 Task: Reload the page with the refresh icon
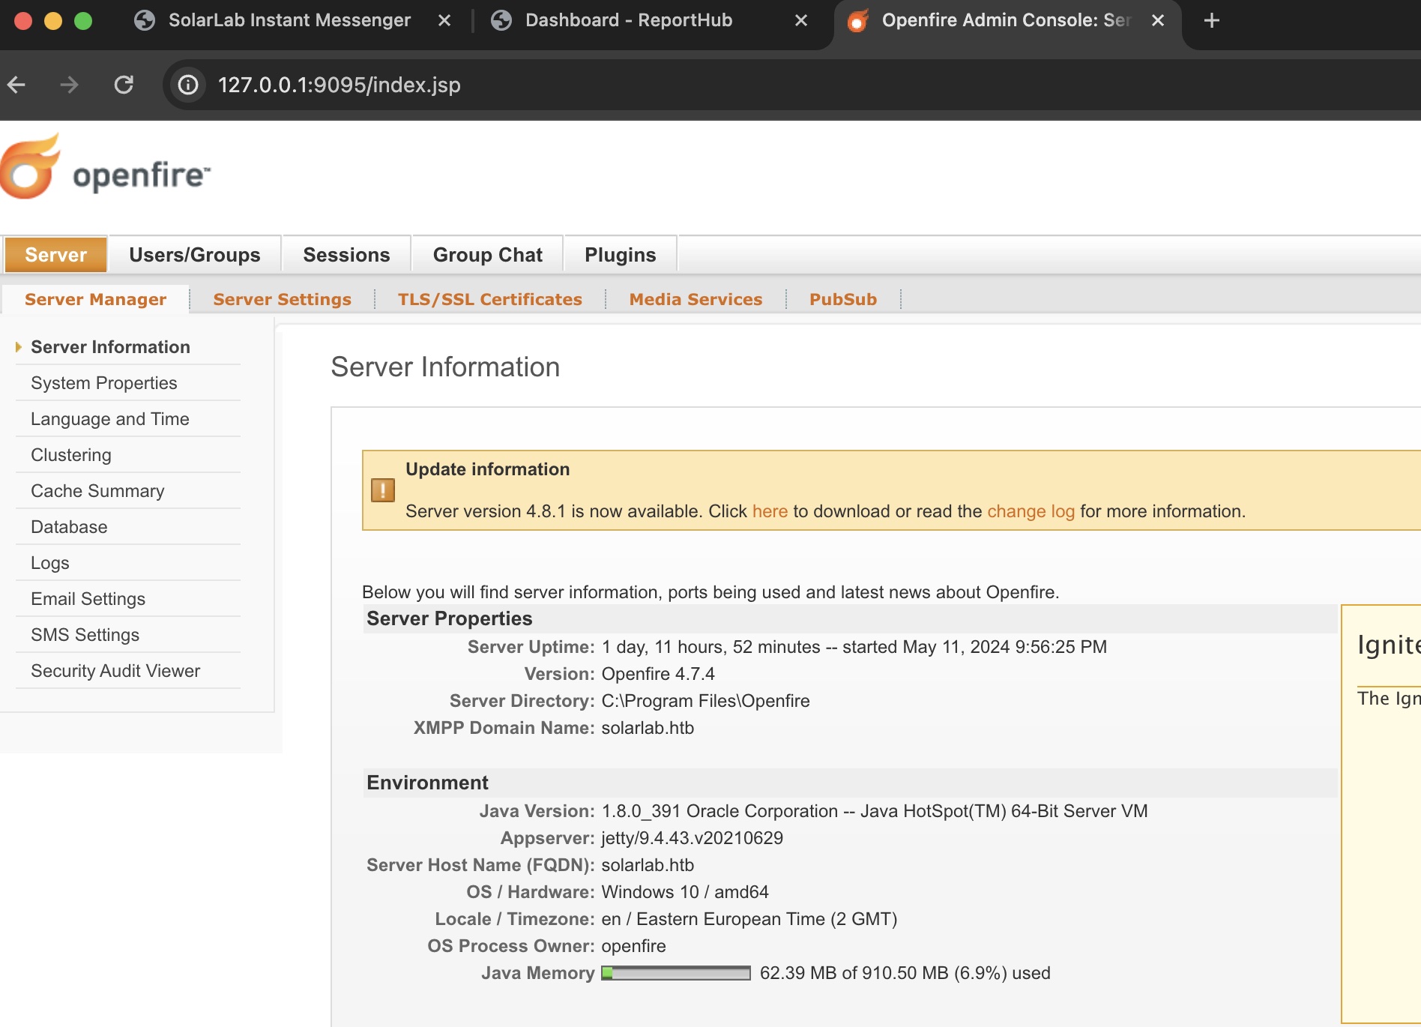point(124,85)
